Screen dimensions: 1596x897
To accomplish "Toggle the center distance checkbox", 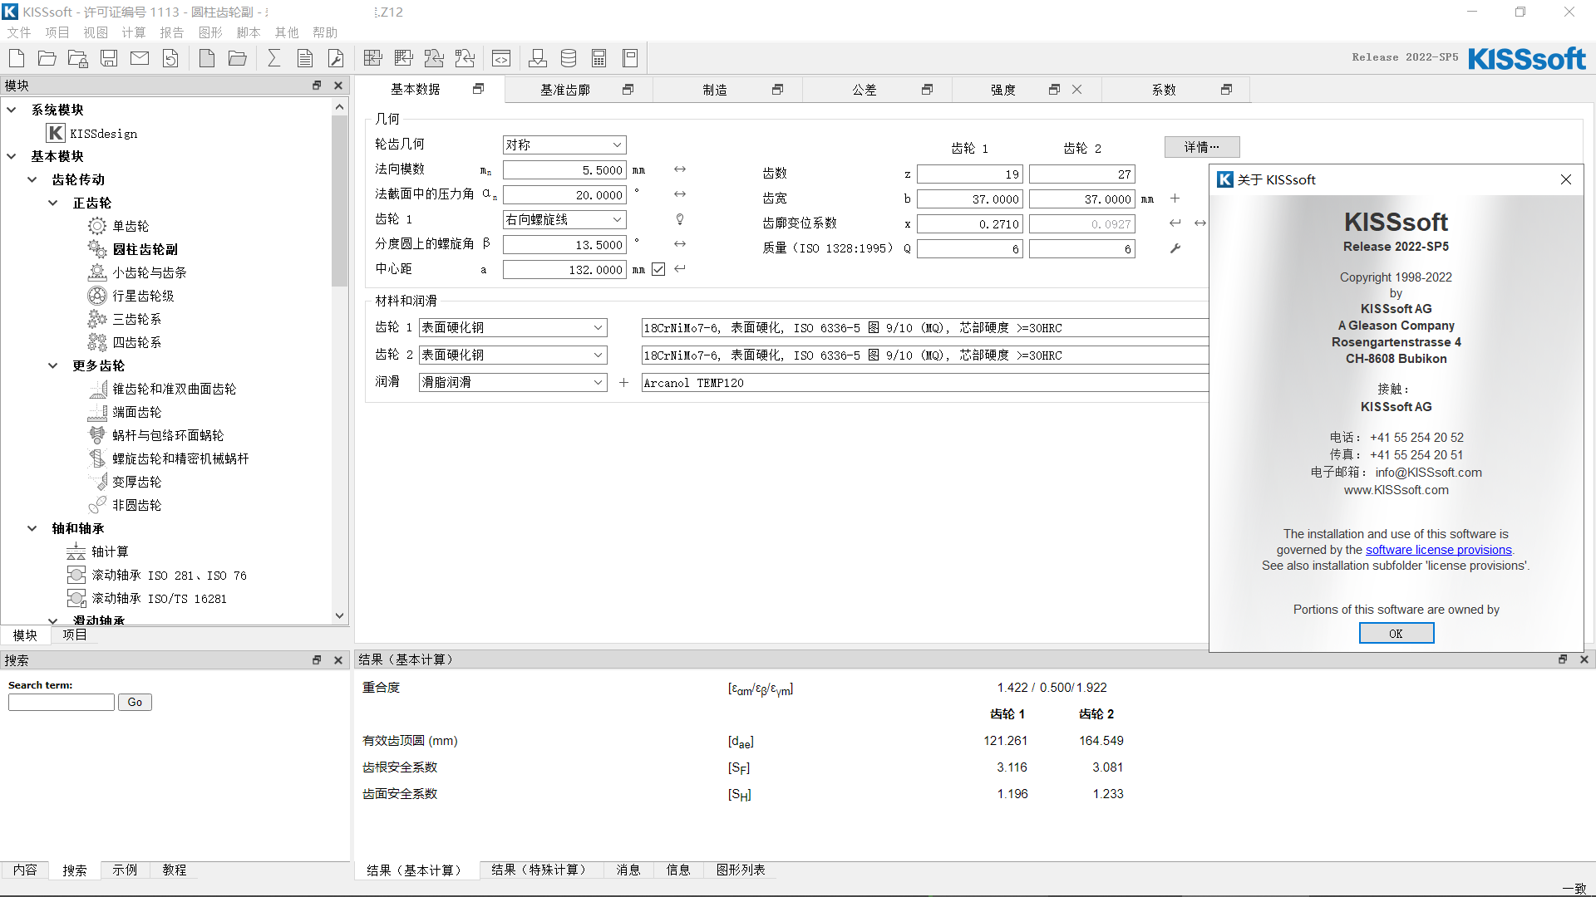I will coord(658,269).
